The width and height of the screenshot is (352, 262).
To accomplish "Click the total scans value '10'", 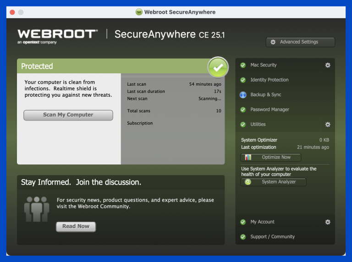I will 219,111.
